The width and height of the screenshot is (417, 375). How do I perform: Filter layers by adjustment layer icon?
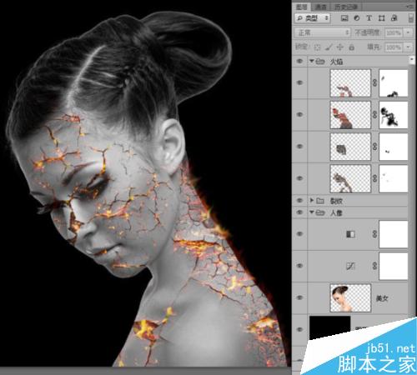[357, 18]
